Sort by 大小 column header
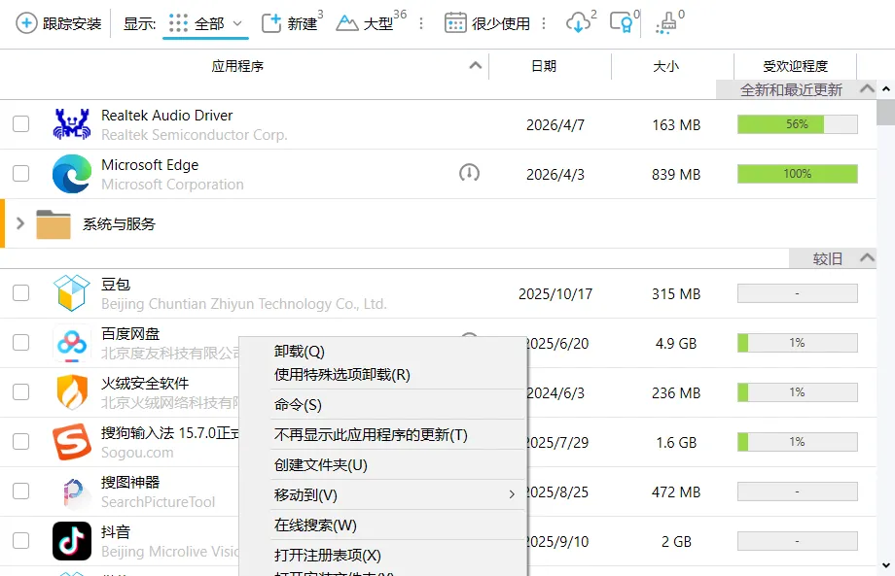The height and width of the screenshot is (576, 895). (x=665, y=66)
